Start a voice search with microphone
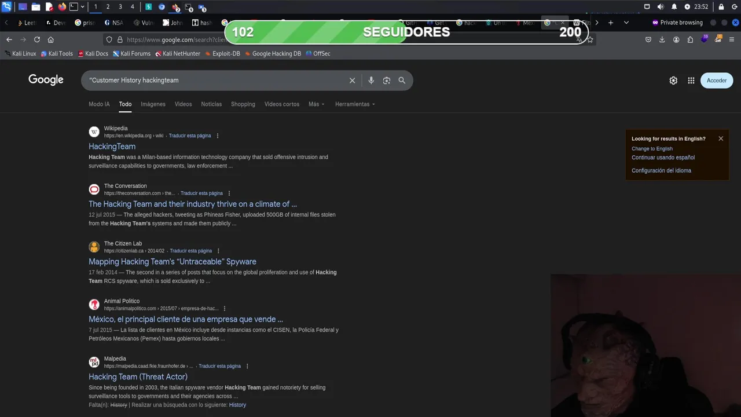 371,81
